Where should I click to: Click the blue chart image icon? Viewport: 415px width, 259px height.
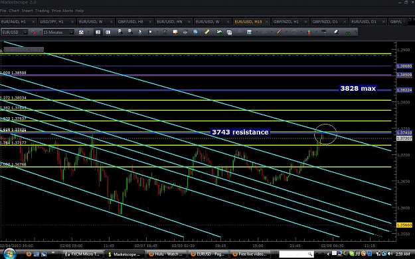click(249, 32)
